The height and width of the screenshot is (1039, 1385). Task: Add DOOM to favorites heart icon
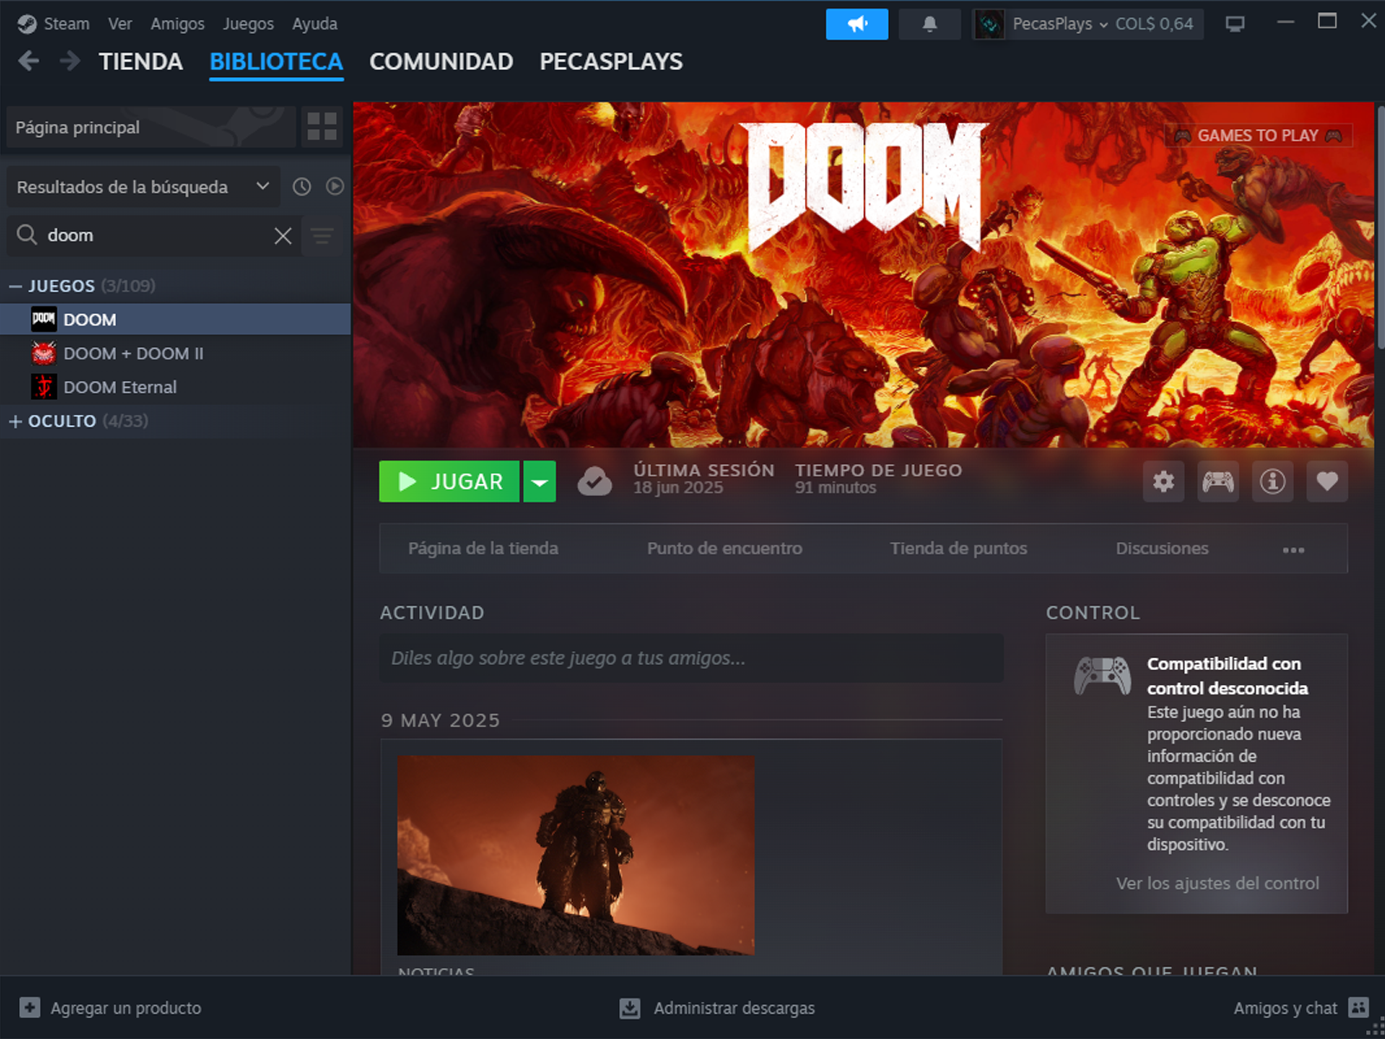tap(1327, 481)
